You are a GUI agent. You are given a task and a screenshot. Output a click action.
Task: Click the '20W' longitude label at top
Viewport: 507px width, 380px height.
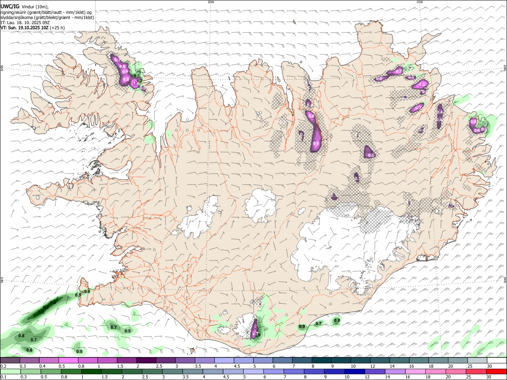coord(211,2)
